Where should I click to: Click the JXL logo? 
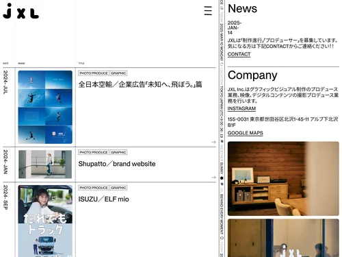click(x=21, y=11)
